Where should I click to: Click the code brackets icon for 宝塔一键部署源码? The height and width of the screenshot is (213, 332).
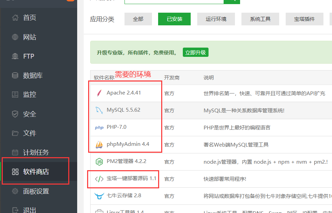point(99,179)
